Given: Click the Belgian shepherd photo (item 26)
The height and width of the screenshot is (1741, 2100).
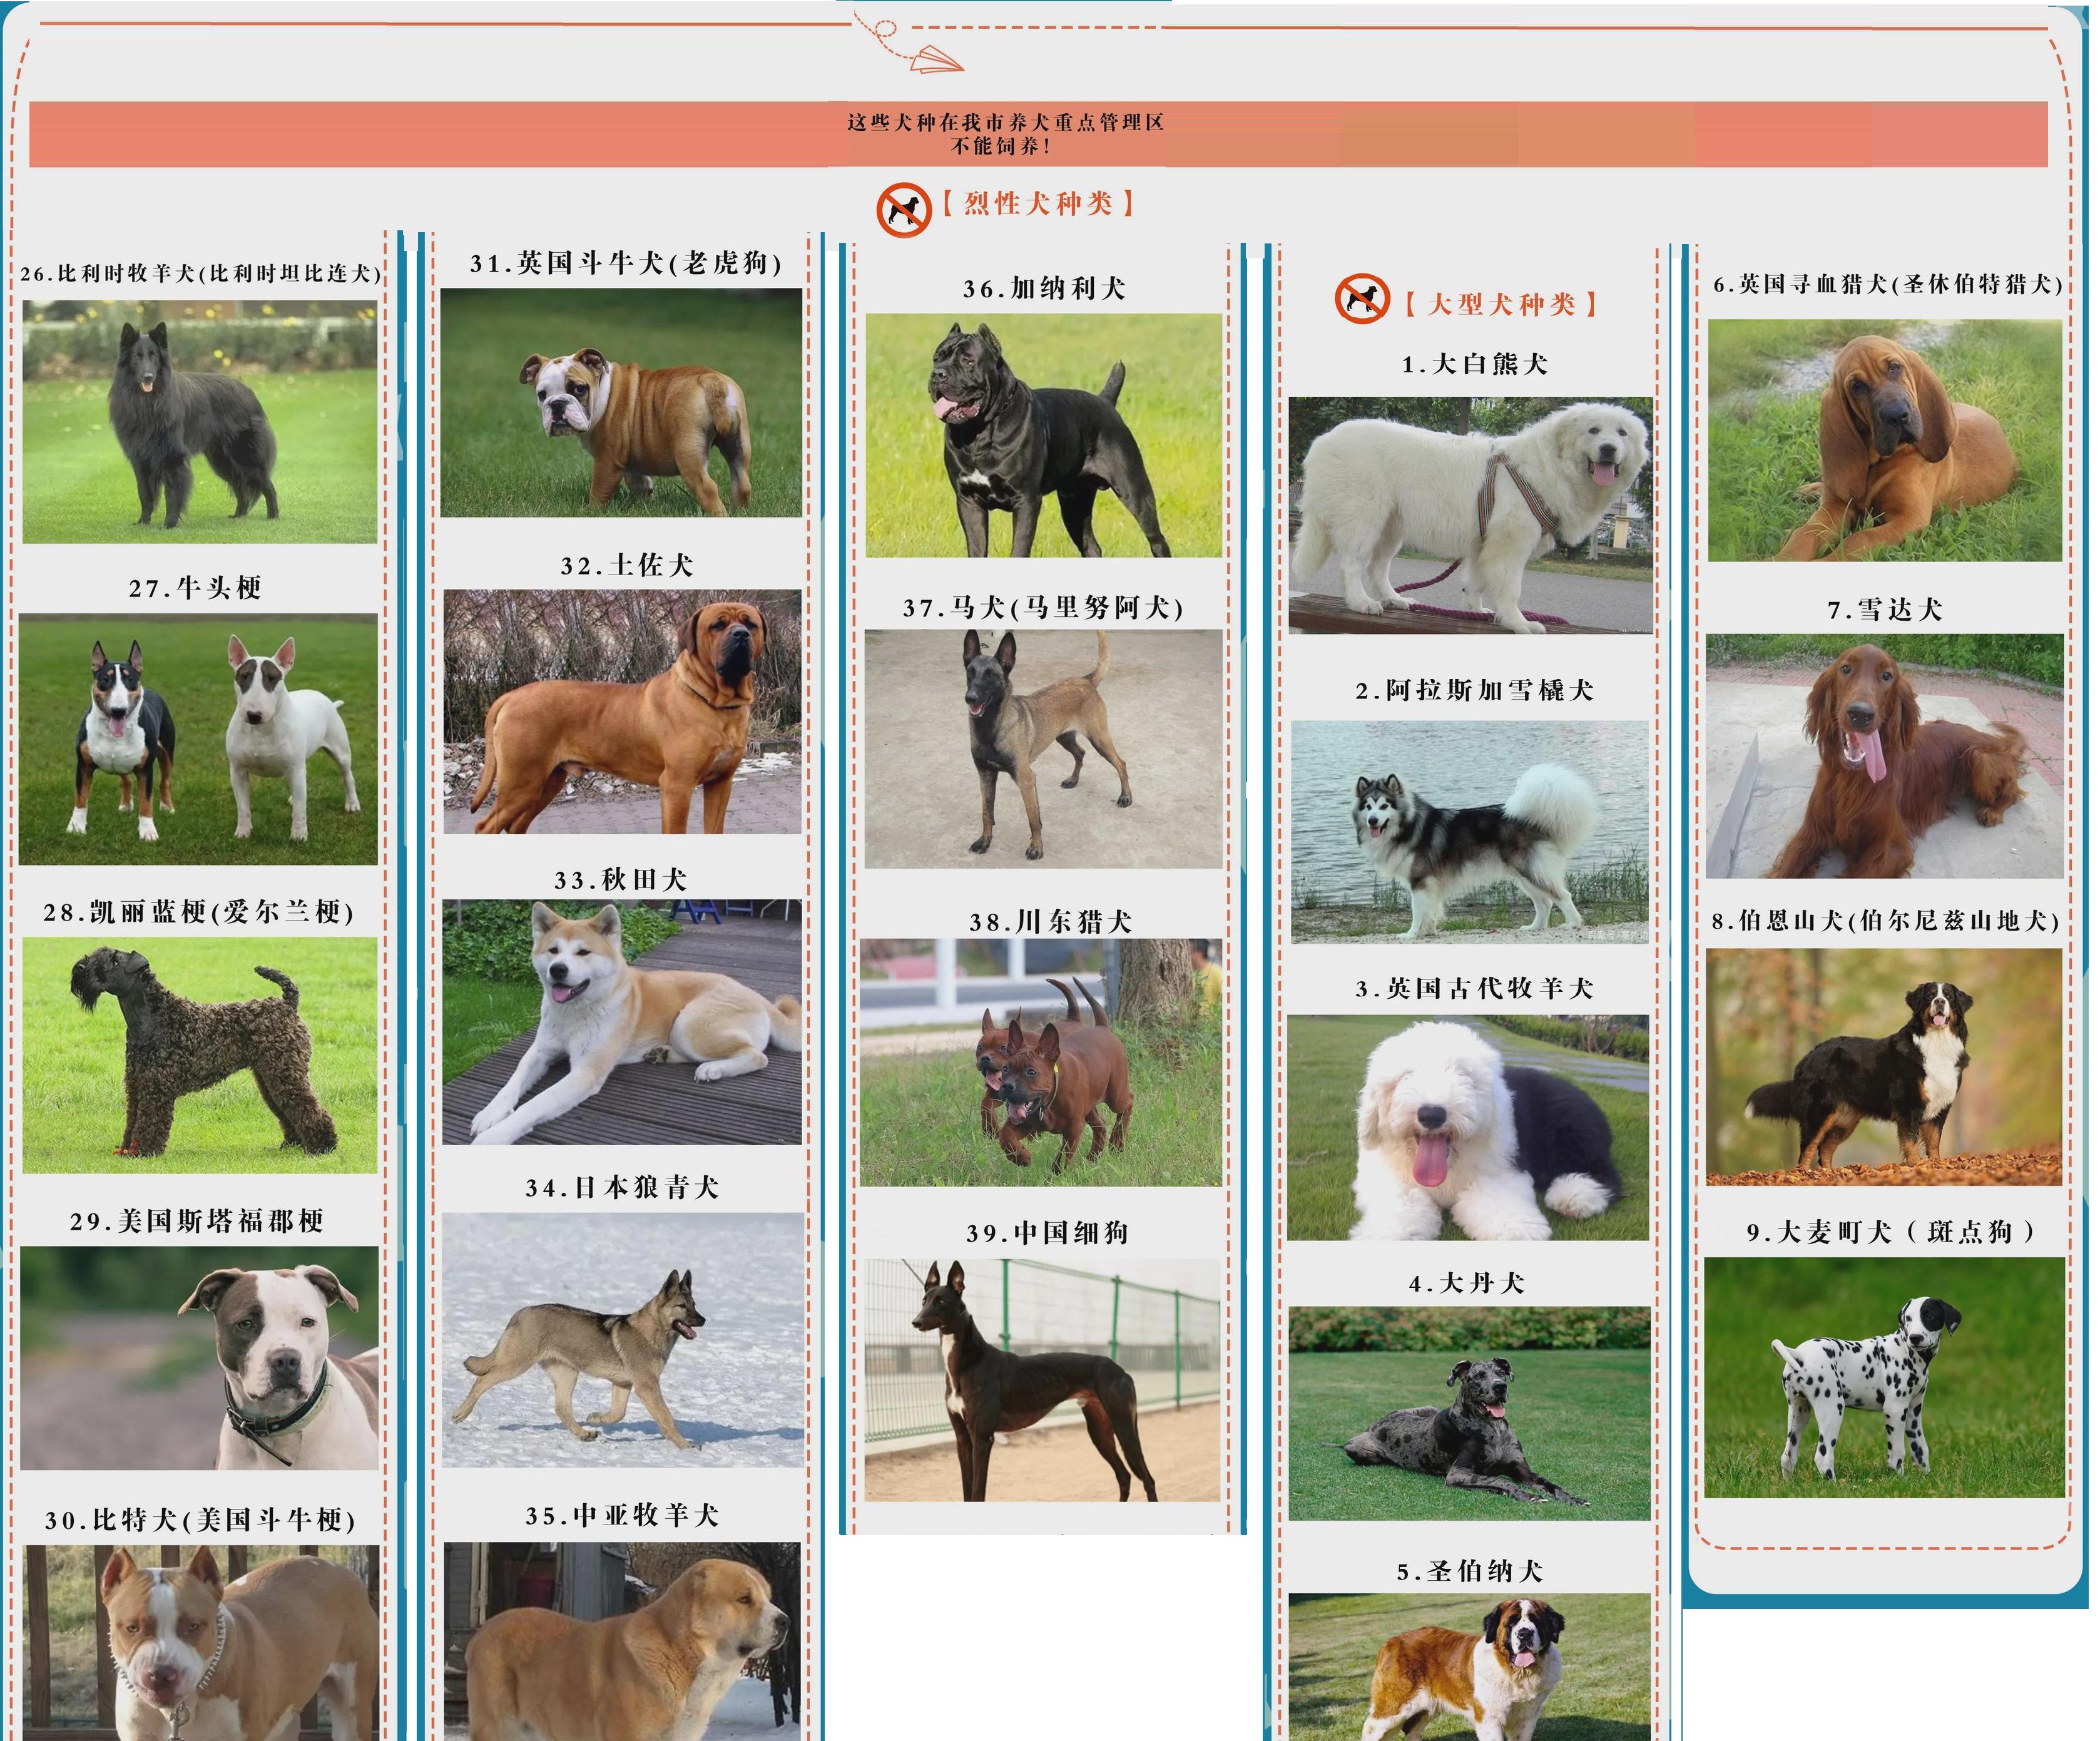Looking at the screenshot, I should 199,422.
